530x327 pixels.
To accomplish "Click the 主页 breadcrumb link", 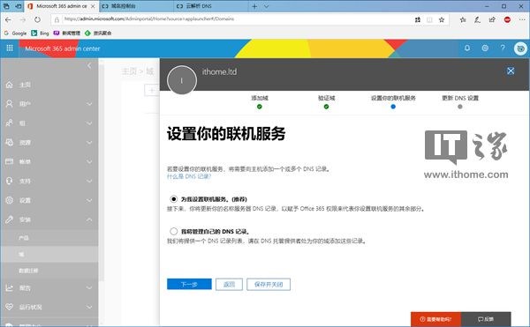I will coord(129,71).
